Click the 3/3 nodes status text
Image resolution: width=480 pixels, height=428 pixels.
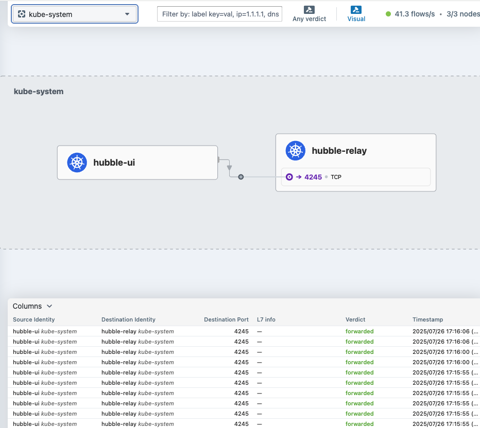click(x=463, y=14)
